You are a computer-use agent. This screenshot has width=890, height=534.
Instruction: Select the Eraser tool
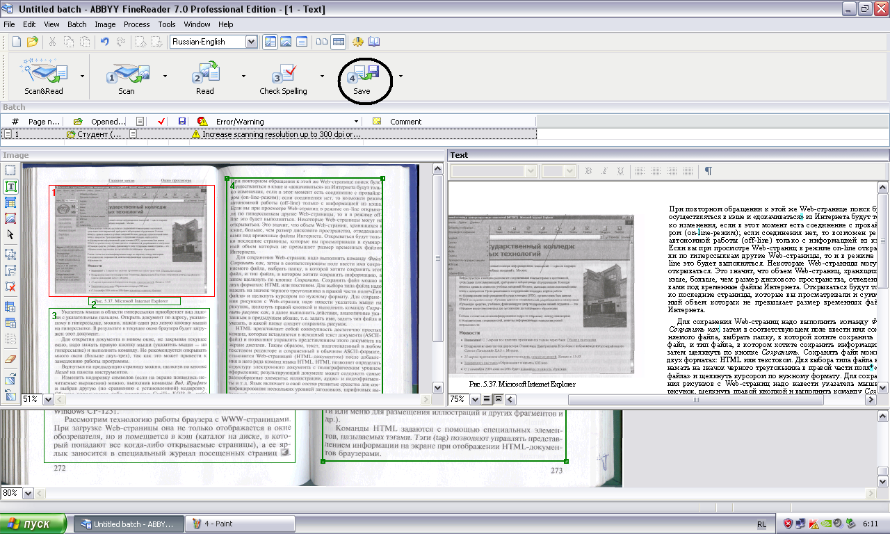coord(10,359)
